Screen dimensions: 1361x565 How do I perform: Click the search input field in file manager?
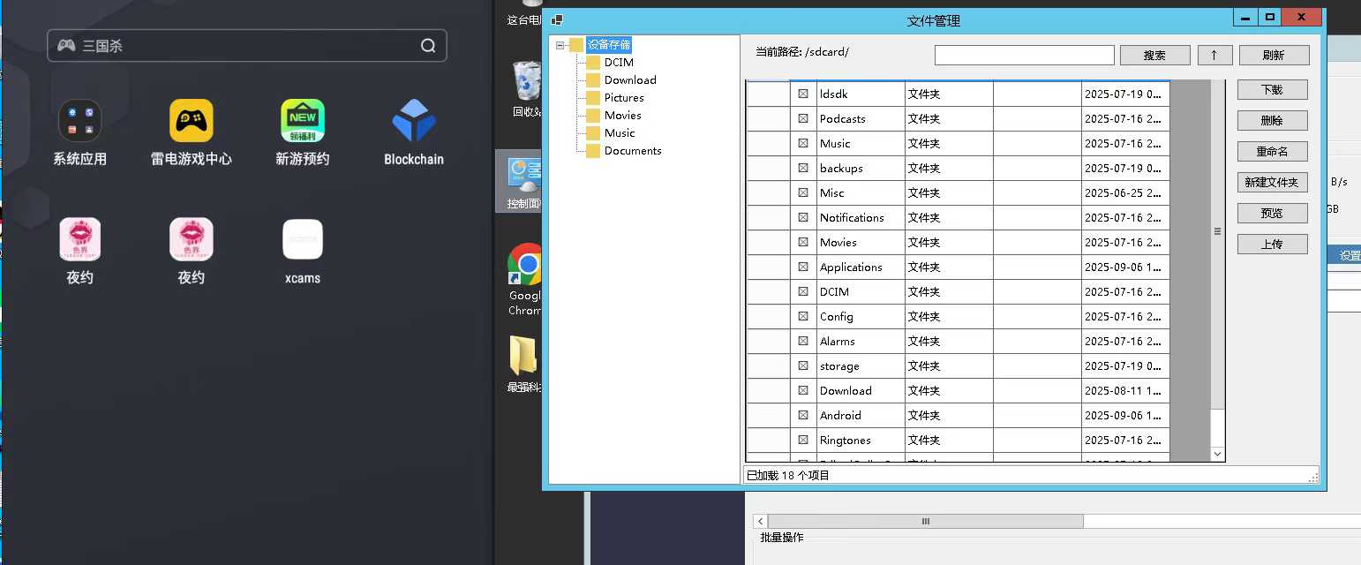pyautogui.click(x=1023, y=54)
